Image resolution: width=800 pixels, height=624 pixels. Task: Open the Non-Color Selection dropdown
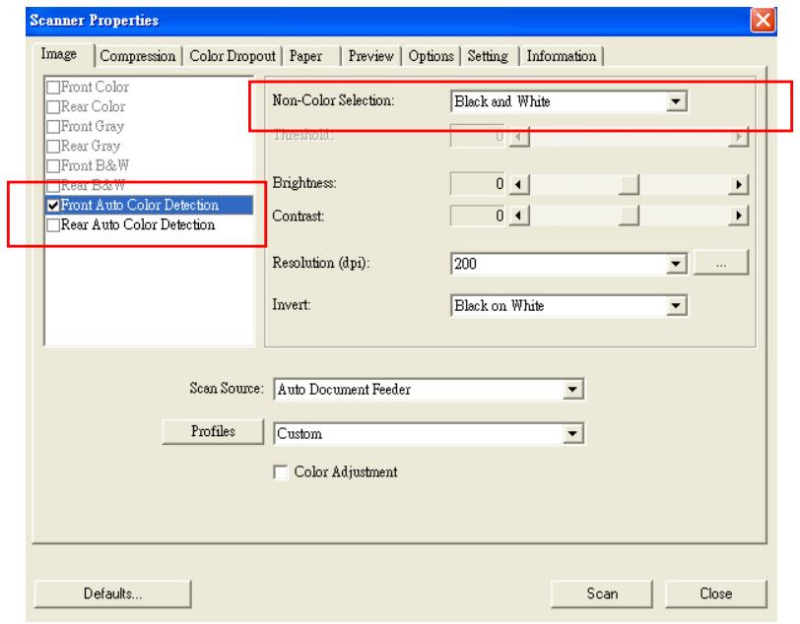[675, 100]
